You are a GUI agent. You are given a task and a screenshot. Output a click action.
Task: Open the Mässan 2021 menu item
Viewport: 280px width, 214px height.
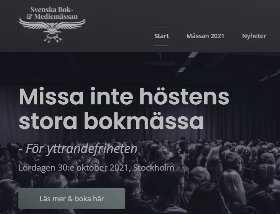tap(205, 36)
